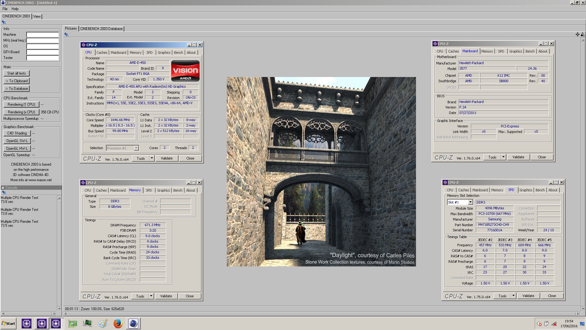Expand Tools arrow in CPU-Z Mainboard window
This screenshot has width=586, height=330.
click(x=503, y=157)
